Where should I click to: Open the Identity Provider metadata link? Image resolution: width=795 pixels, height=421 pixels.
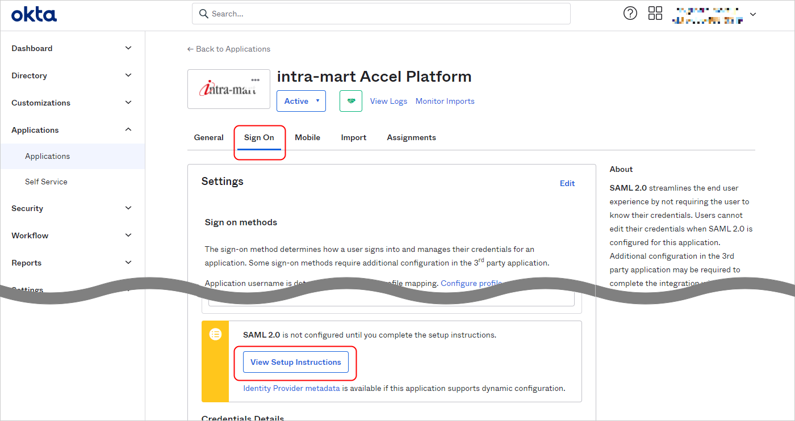(291, 389)
